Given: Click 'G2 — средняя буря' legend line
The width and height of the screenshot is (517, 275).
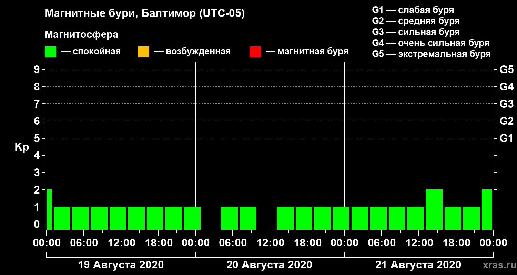Looking at the screenshot, I should point(416,21).
